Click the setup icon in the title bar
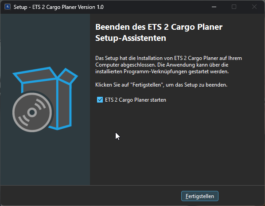Image resolution: width=265 pixels, height=206 pixels. [8, 7]
